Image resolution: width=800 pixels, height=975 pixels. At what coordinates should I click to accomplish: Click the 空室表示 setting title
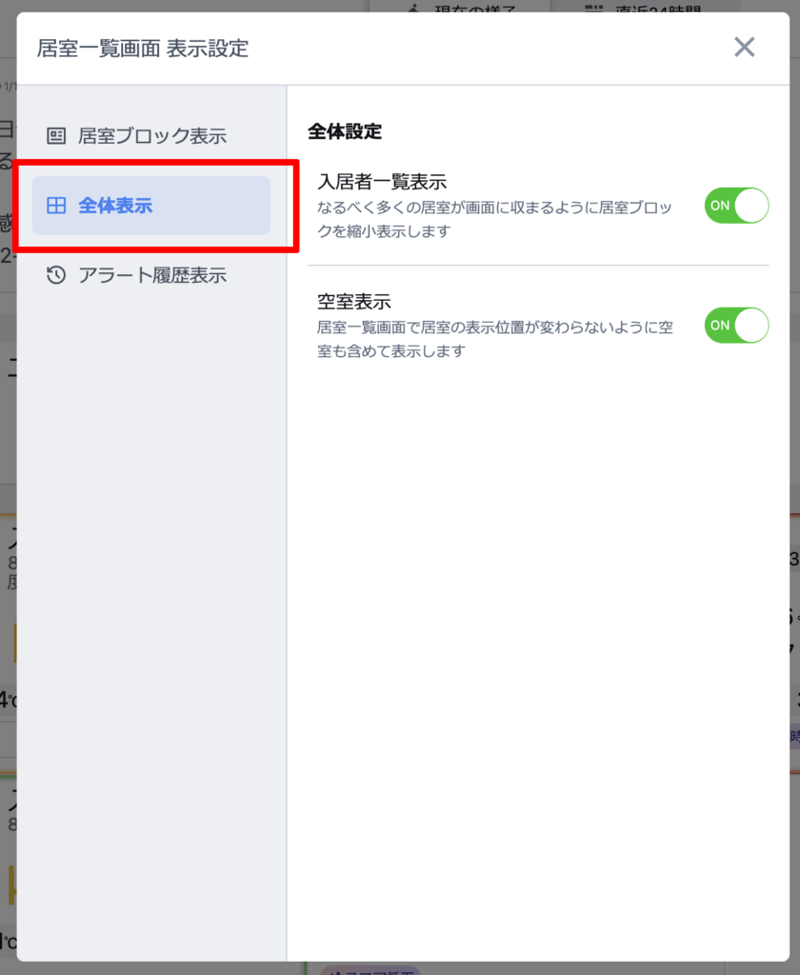pyautogui.click(x=354, y=302)
